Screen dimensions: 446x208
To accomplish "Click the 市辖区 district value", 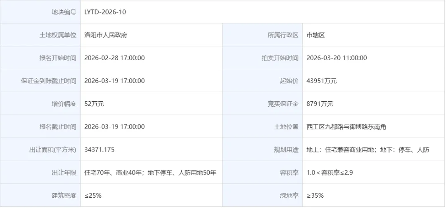I will click(316, 35).
